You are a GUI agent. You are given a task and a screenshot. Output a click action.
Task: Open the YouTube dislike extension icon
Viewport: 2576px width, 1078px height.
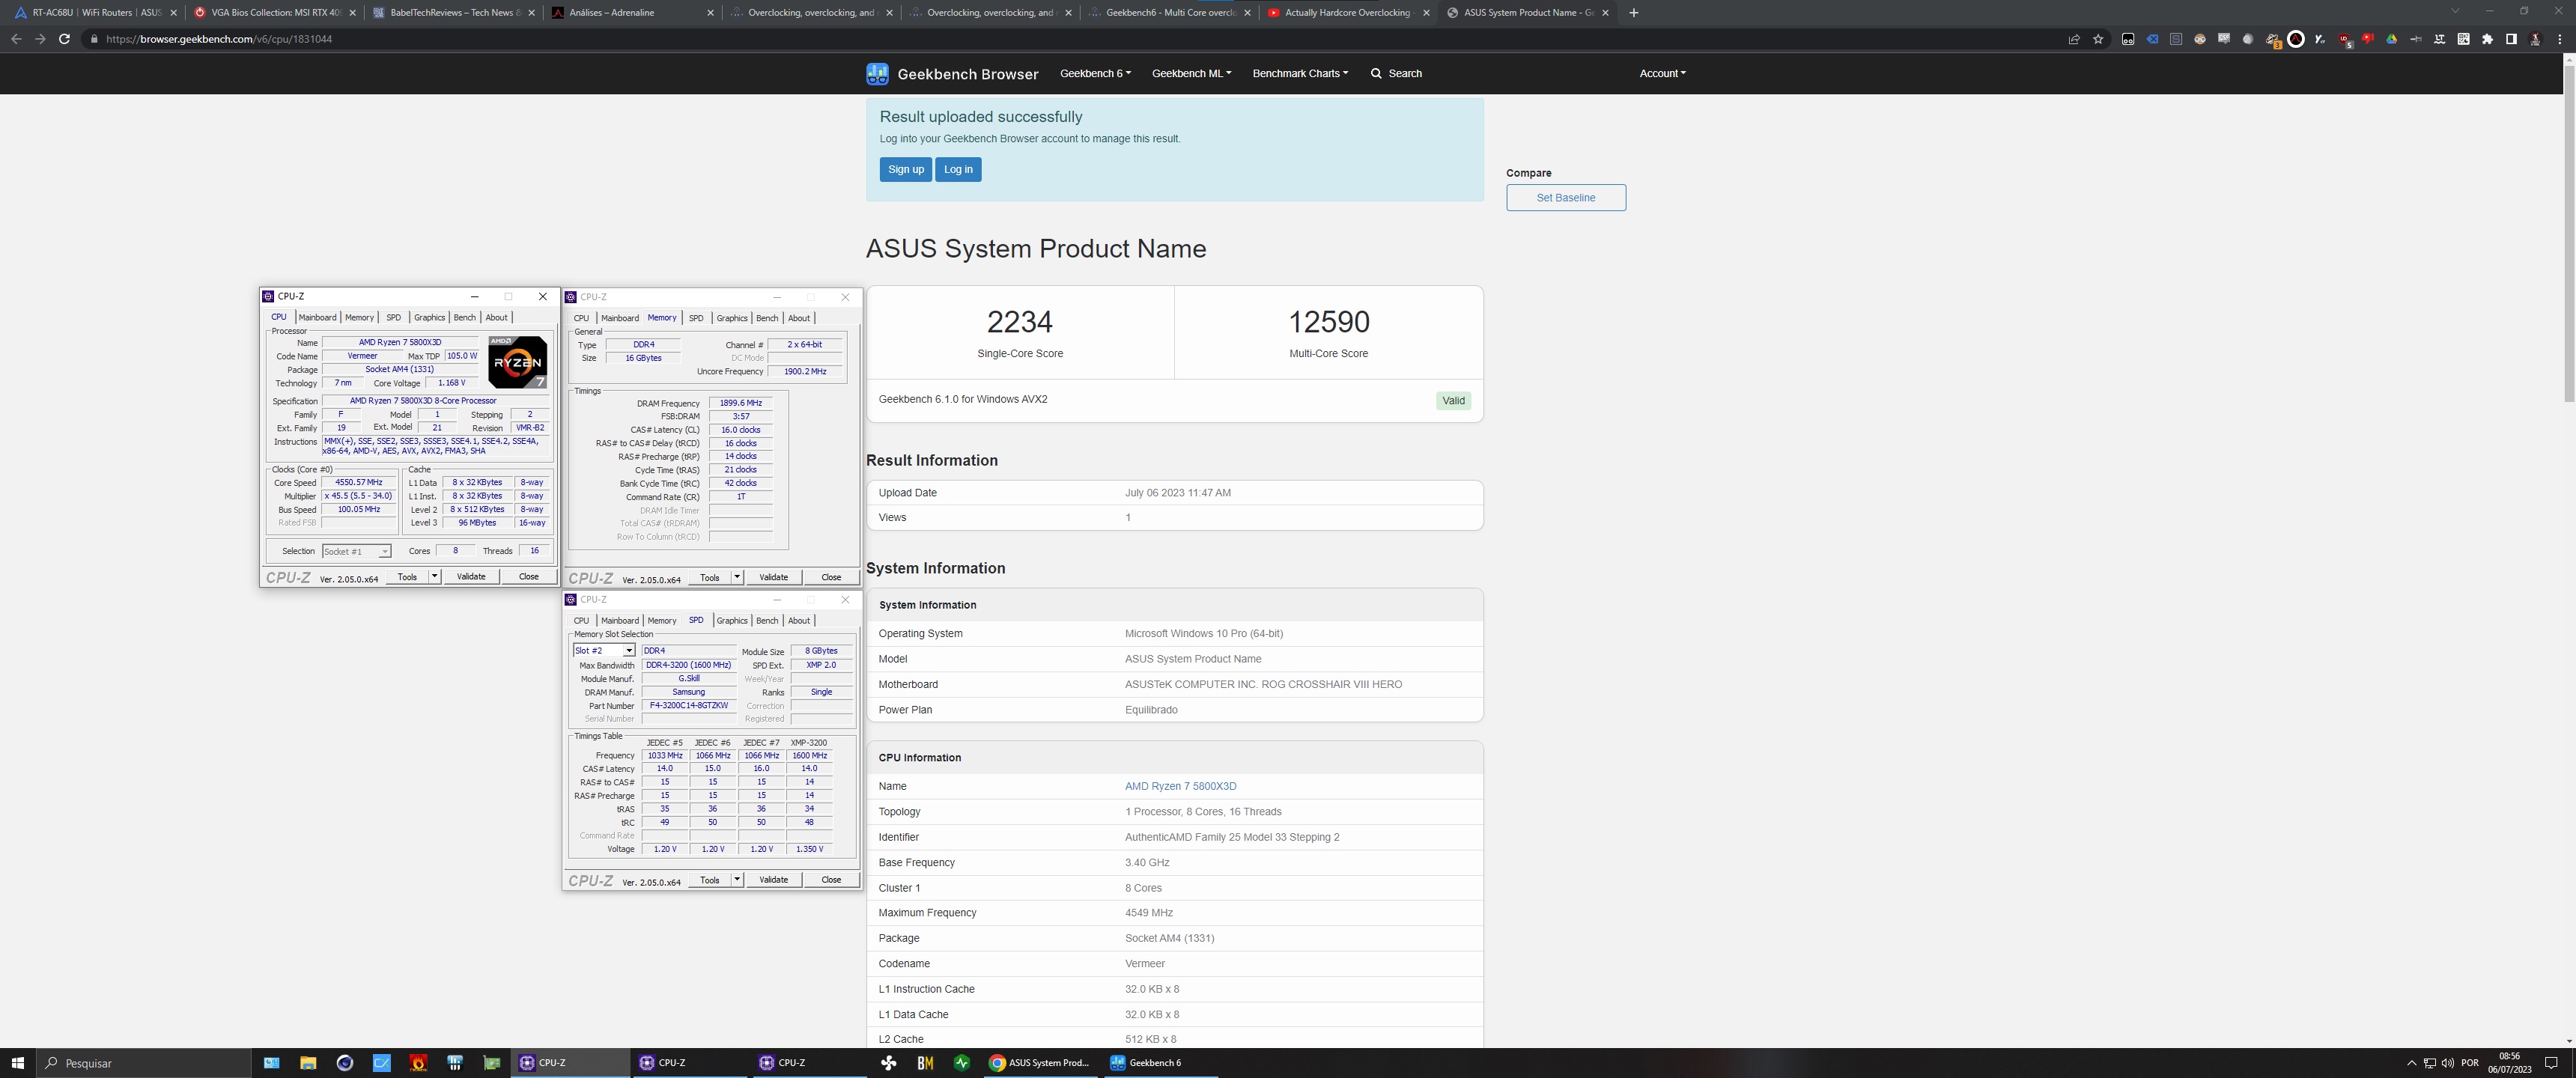point(2367,39)
